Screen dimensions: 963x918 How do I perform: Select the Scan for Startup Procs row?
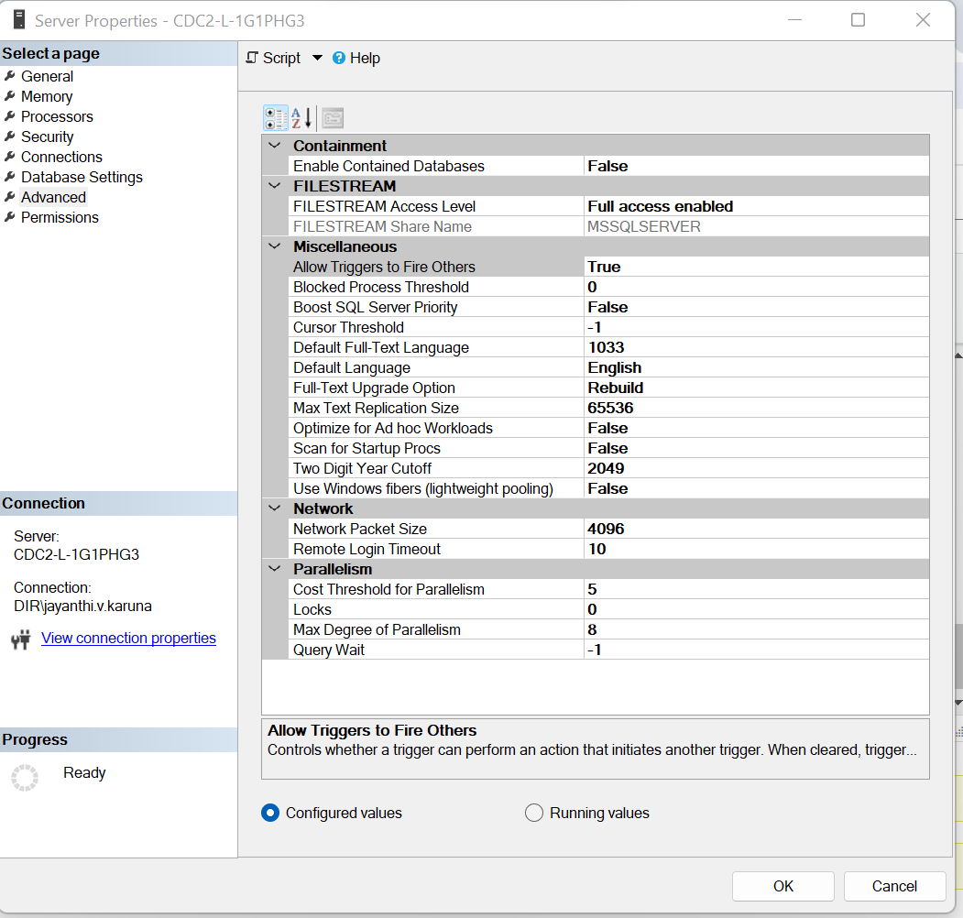pos(608,448)
